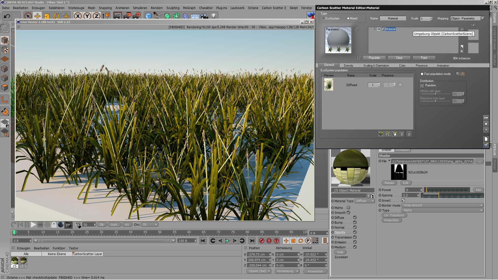This screenshot has height=280, width=498.
Task: Click the camera object icon
Action: (204, 16)
